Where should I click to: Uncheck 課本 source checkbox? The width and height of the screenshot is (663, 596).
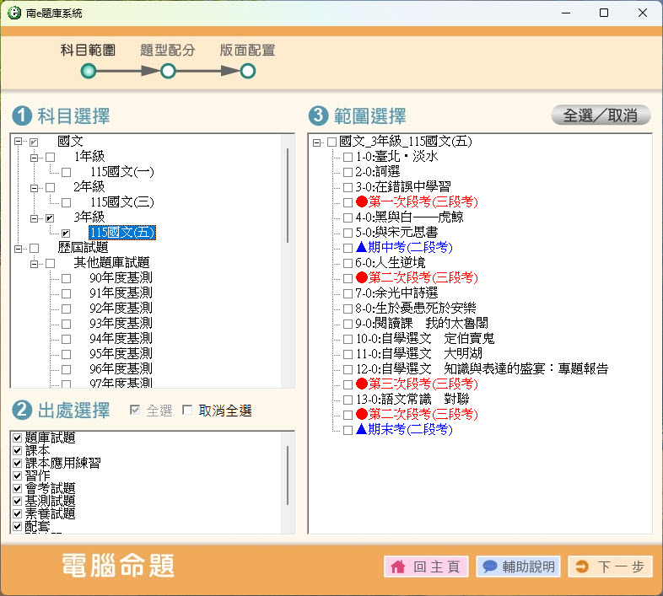pos(18,450)
